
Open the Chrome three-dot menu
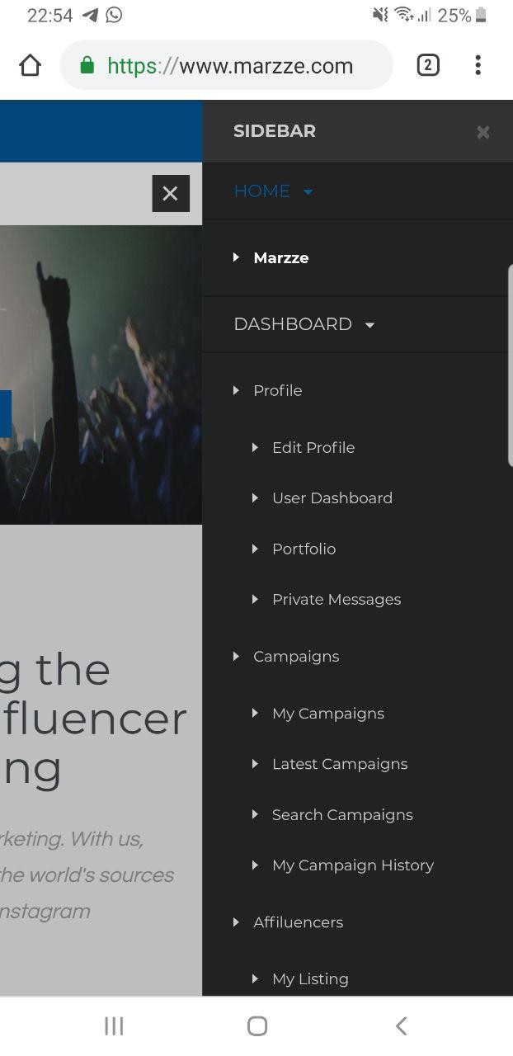(x=478, y=65)
